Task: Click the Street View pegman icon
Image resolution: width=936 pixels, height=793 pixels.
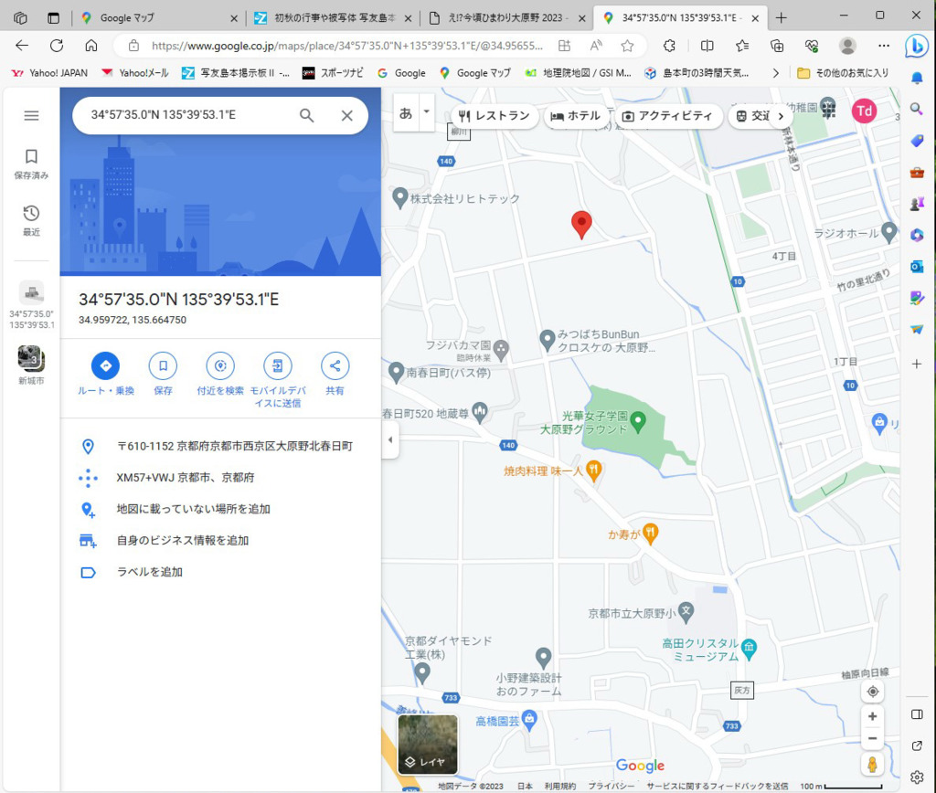Action: (872, 765)
